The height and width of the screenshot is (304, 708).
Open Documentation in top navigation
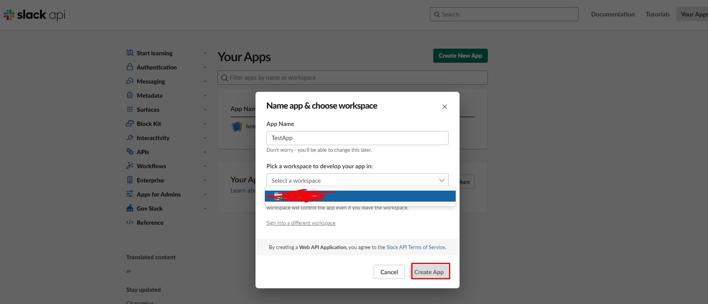(x=613, y=14)
